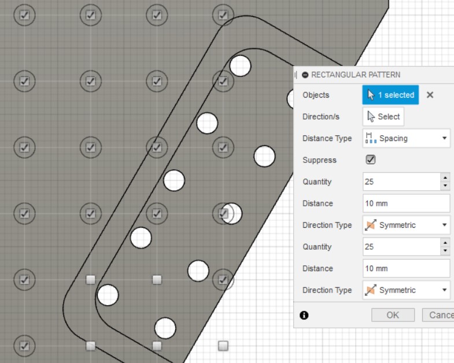The image size is (454, 363).
Task: Open the Distance Type Spacing dropdown
Action: pyautogui.click(x=406, y=138)
